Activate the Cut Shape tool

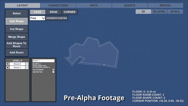coord(17,29)
